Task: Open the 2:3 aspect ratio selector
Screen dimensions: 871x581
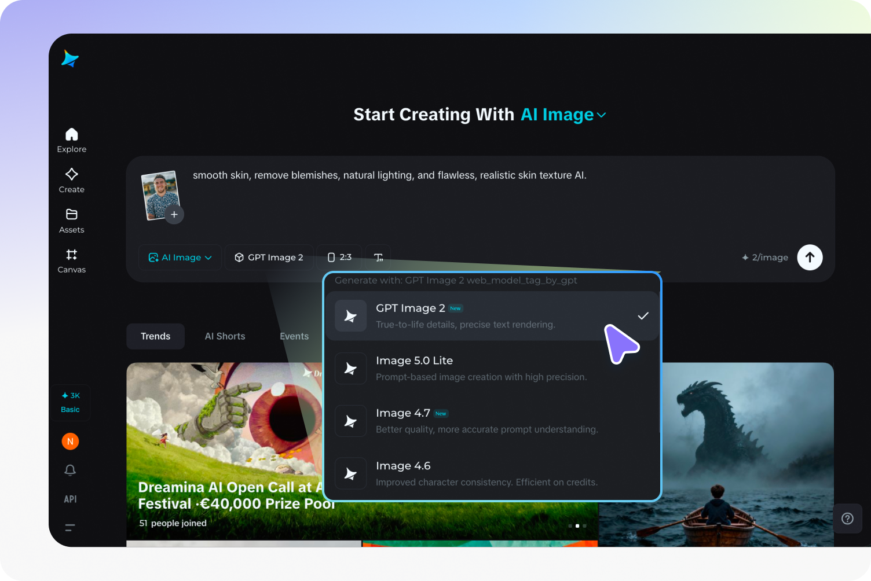Action: (x=339, y=258)
